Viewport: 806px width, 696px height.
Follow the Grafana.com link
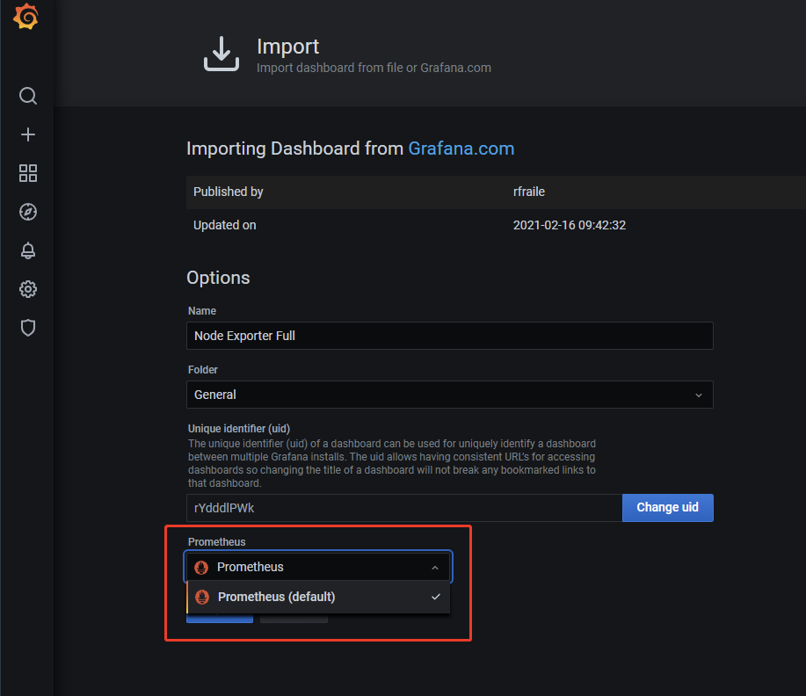coord(461,149)
